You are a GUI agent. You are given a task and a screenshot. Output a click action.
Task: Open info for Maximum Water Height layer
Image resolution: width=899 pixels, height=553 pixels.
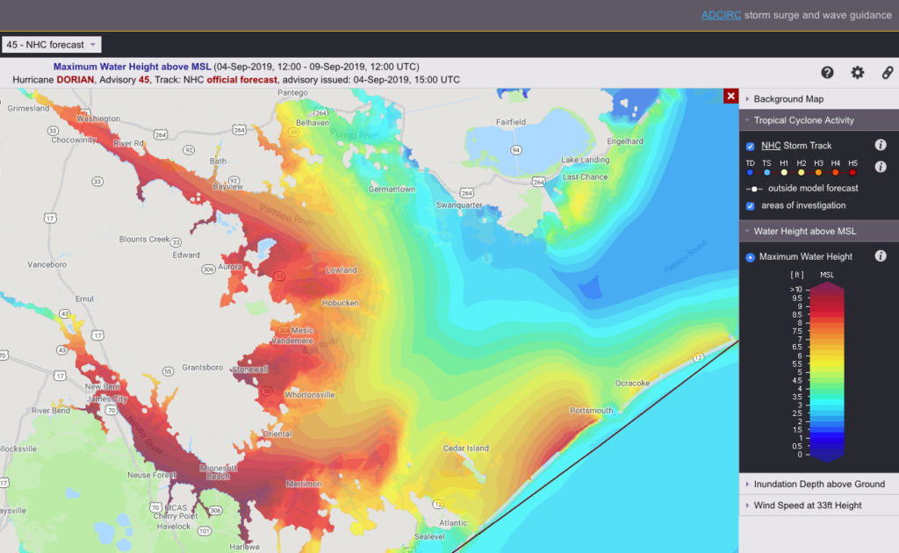tap(881, 255)
